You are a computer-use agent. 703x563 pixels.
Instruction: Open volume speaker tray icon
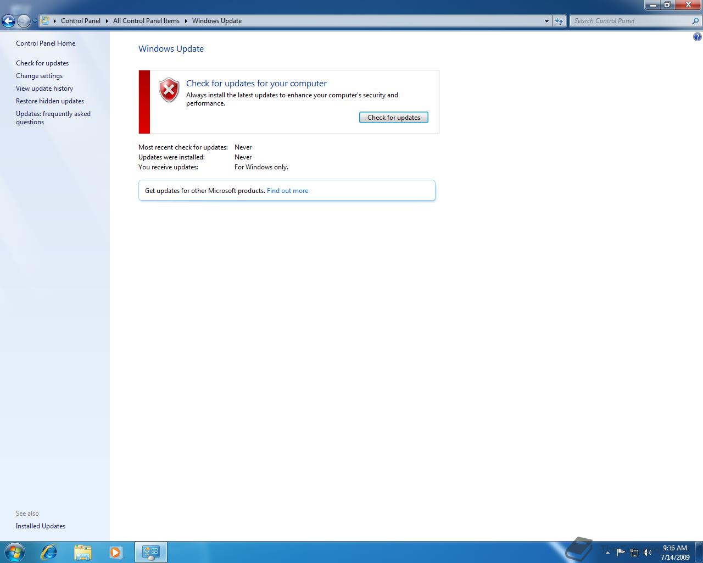(648, 553)
